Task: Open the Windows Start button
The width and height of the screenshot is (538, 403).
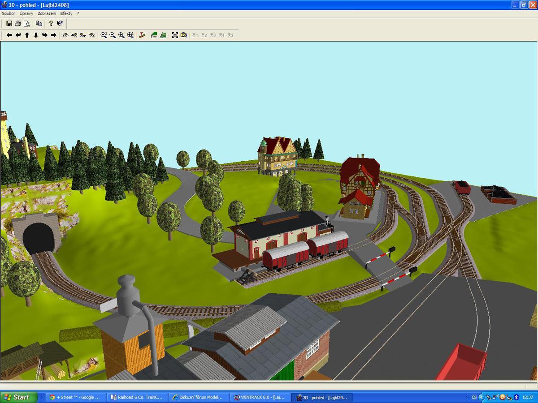Action: click(18, 397)
